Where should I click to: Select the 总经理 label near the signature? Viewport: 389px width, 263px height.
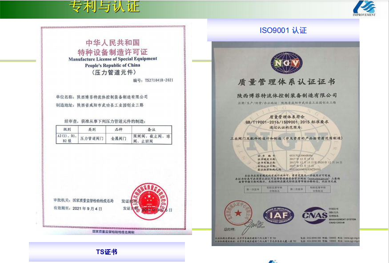click(x=229, y=229)
